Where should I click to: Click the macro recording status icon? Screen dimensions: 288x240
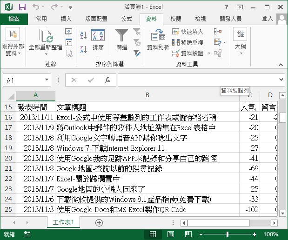[x=27, y=234]
